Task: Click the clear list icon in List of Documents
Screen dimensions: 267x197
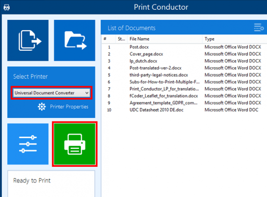Action: (259, 28)
